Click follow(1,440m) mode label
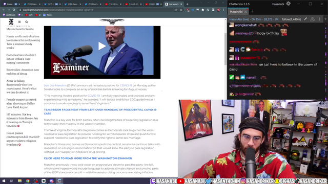Image resolution: width=328 pixels, height=184 pixels. pyautogui.click(x=291, y=19)
